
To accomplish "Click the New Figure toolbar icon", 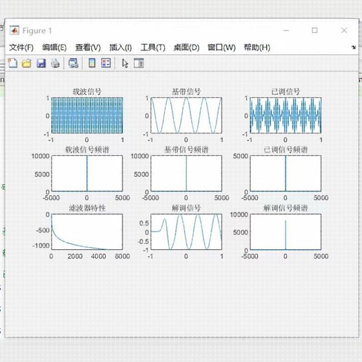I will [13, 63].
